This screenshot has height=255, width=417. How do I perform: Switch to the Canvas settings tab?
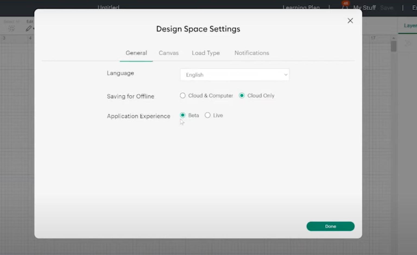pos(169,53)
